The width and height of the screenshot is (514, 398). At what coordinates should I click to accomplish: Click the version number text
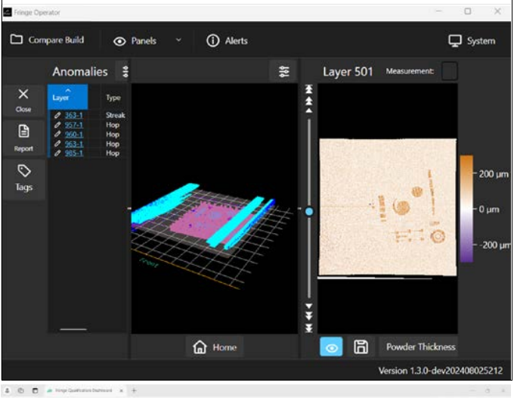[440, 371]
